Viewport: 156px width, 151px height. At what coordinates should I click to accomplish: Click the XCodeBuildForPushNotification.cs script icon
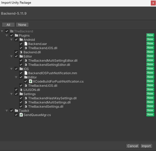[x=31, y=81]
